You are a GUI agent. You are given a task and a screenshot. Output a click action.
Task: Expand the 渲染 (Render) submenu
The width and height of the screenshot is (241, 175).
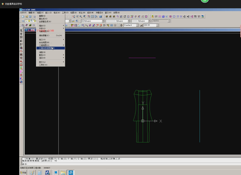click(51, 58)
